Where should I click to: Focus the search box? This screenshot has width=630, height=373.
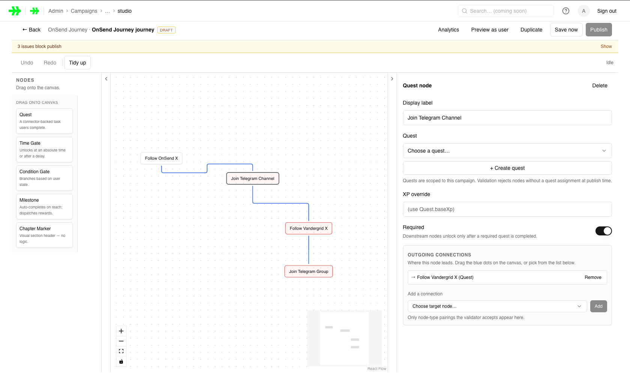(506, 11)
